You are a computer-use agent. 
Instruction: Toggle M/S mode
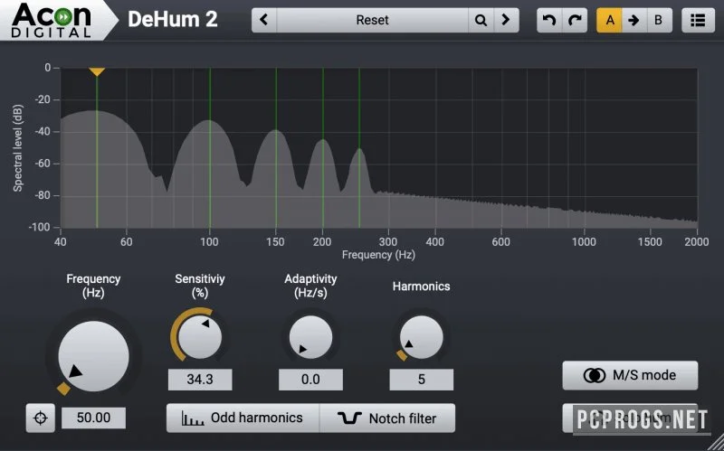click(x=630, y=375)
